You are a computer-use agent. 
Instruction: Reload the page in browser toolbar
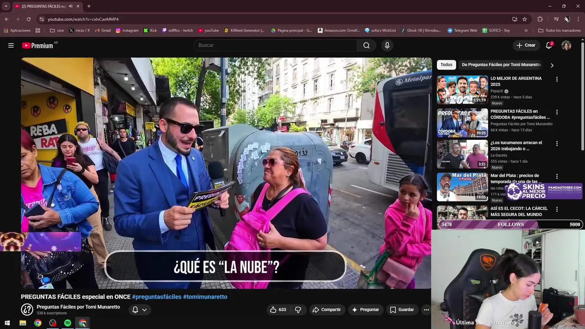pos(28,19)
